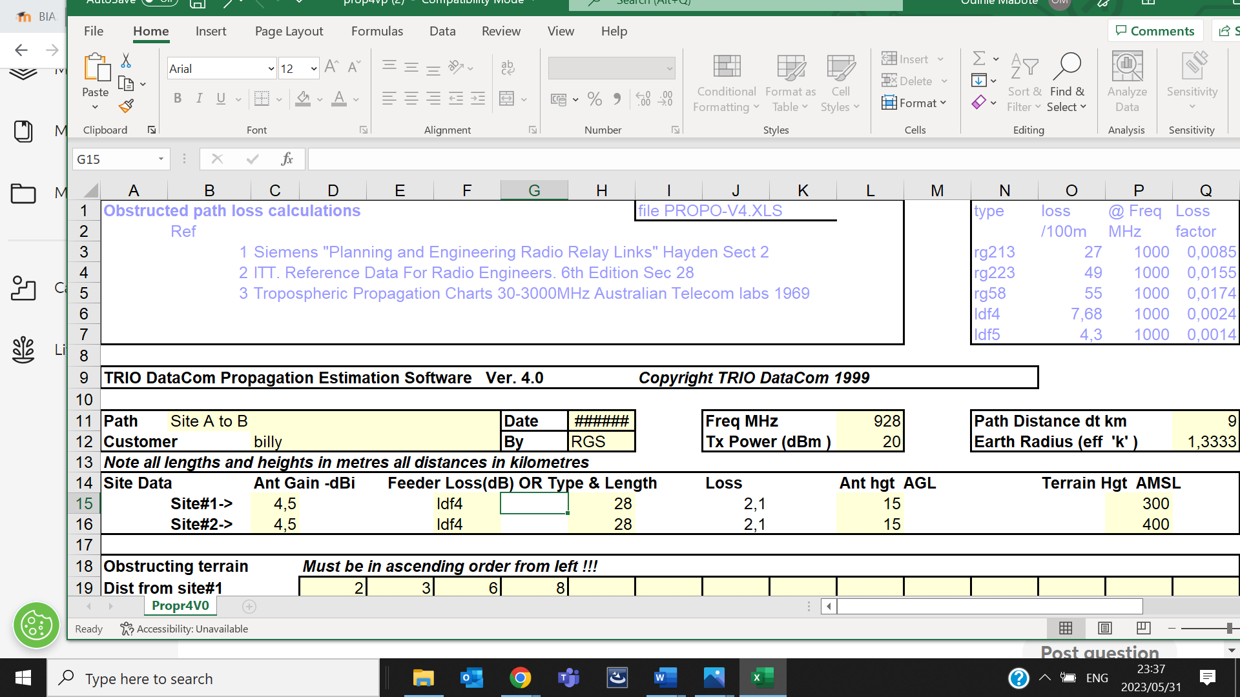Click the AutoSum sigma icon
Screen dimensions: 1240x697
tap(979, 59)
